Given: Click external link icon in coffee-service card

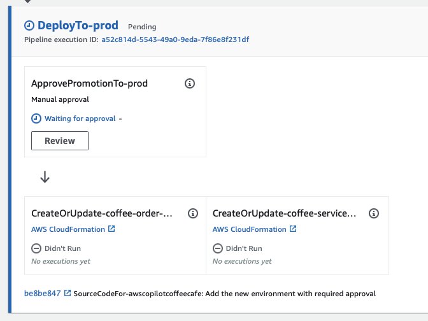Looking at the screenshot, I should coord(293,229).
